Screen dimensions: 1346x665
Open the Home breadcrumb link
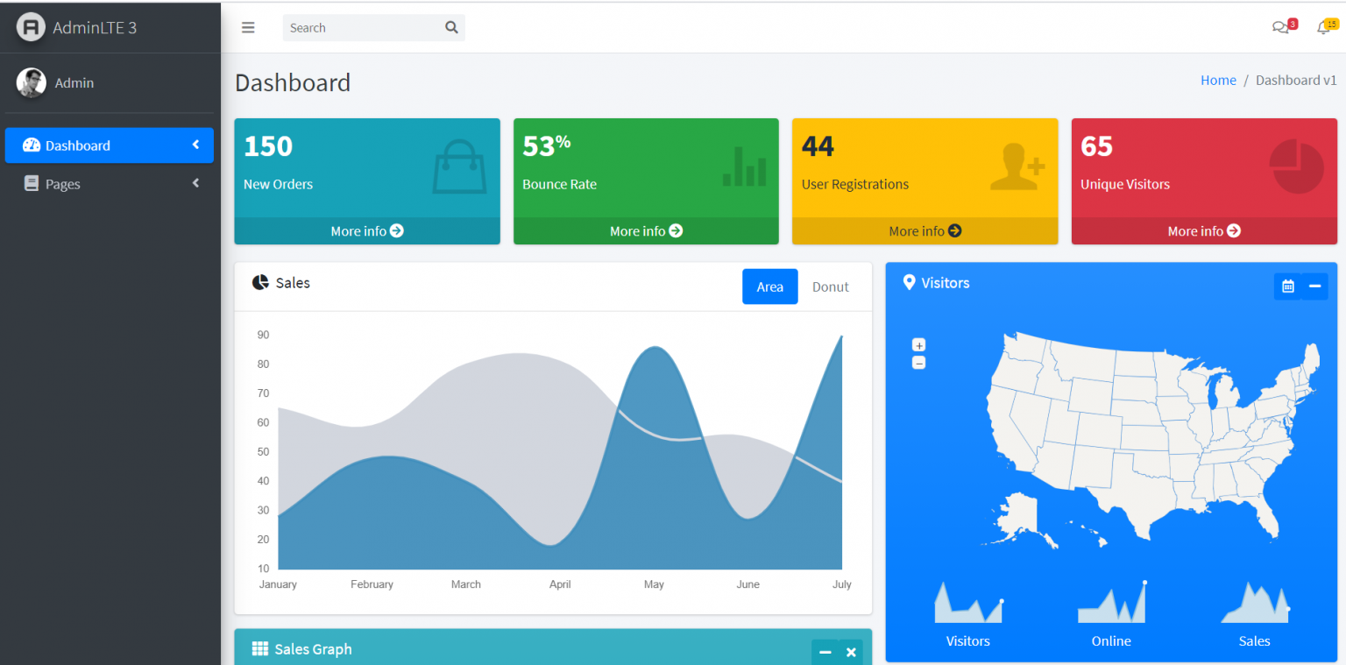point(1218,80)
